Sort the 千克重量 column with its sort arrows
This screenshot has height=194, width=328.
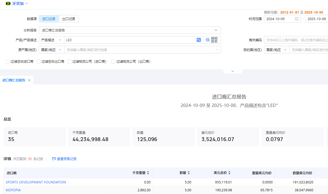[148, 173]
